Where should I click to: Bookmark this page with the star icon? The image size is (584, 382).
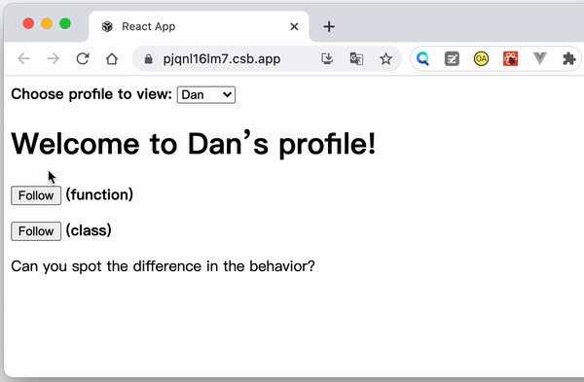coord(385,58)
